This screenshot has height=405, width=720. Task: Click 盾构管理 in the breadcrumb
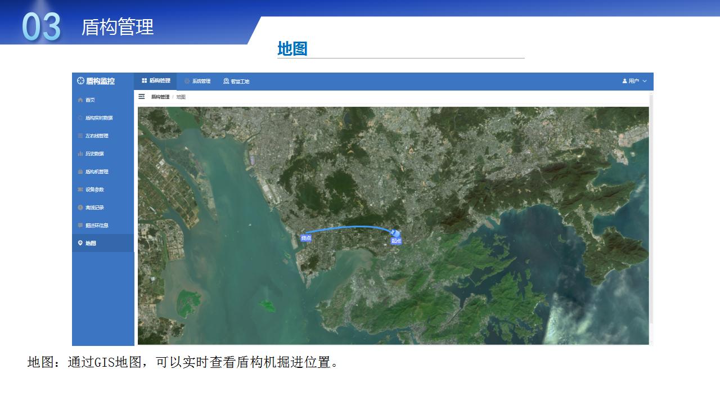(x=160, y=97)
